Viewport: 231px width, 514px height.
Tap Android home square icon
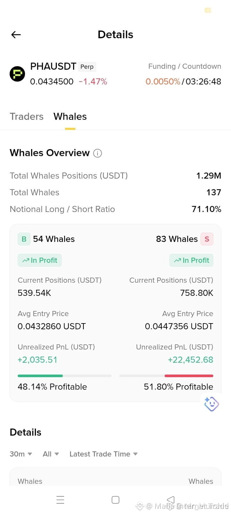point(116,500)
